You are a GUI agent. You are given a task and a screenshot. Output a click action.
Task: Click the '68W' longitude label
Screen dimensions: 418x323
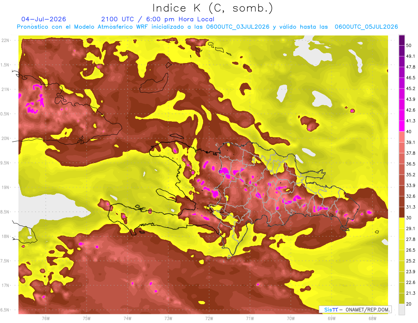[372, 318]
